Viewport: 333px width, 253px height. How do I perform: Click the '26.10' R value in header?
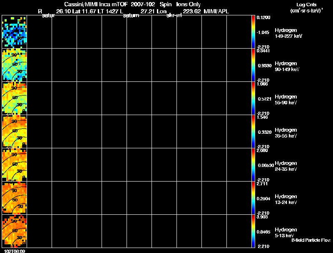(63, 12)
